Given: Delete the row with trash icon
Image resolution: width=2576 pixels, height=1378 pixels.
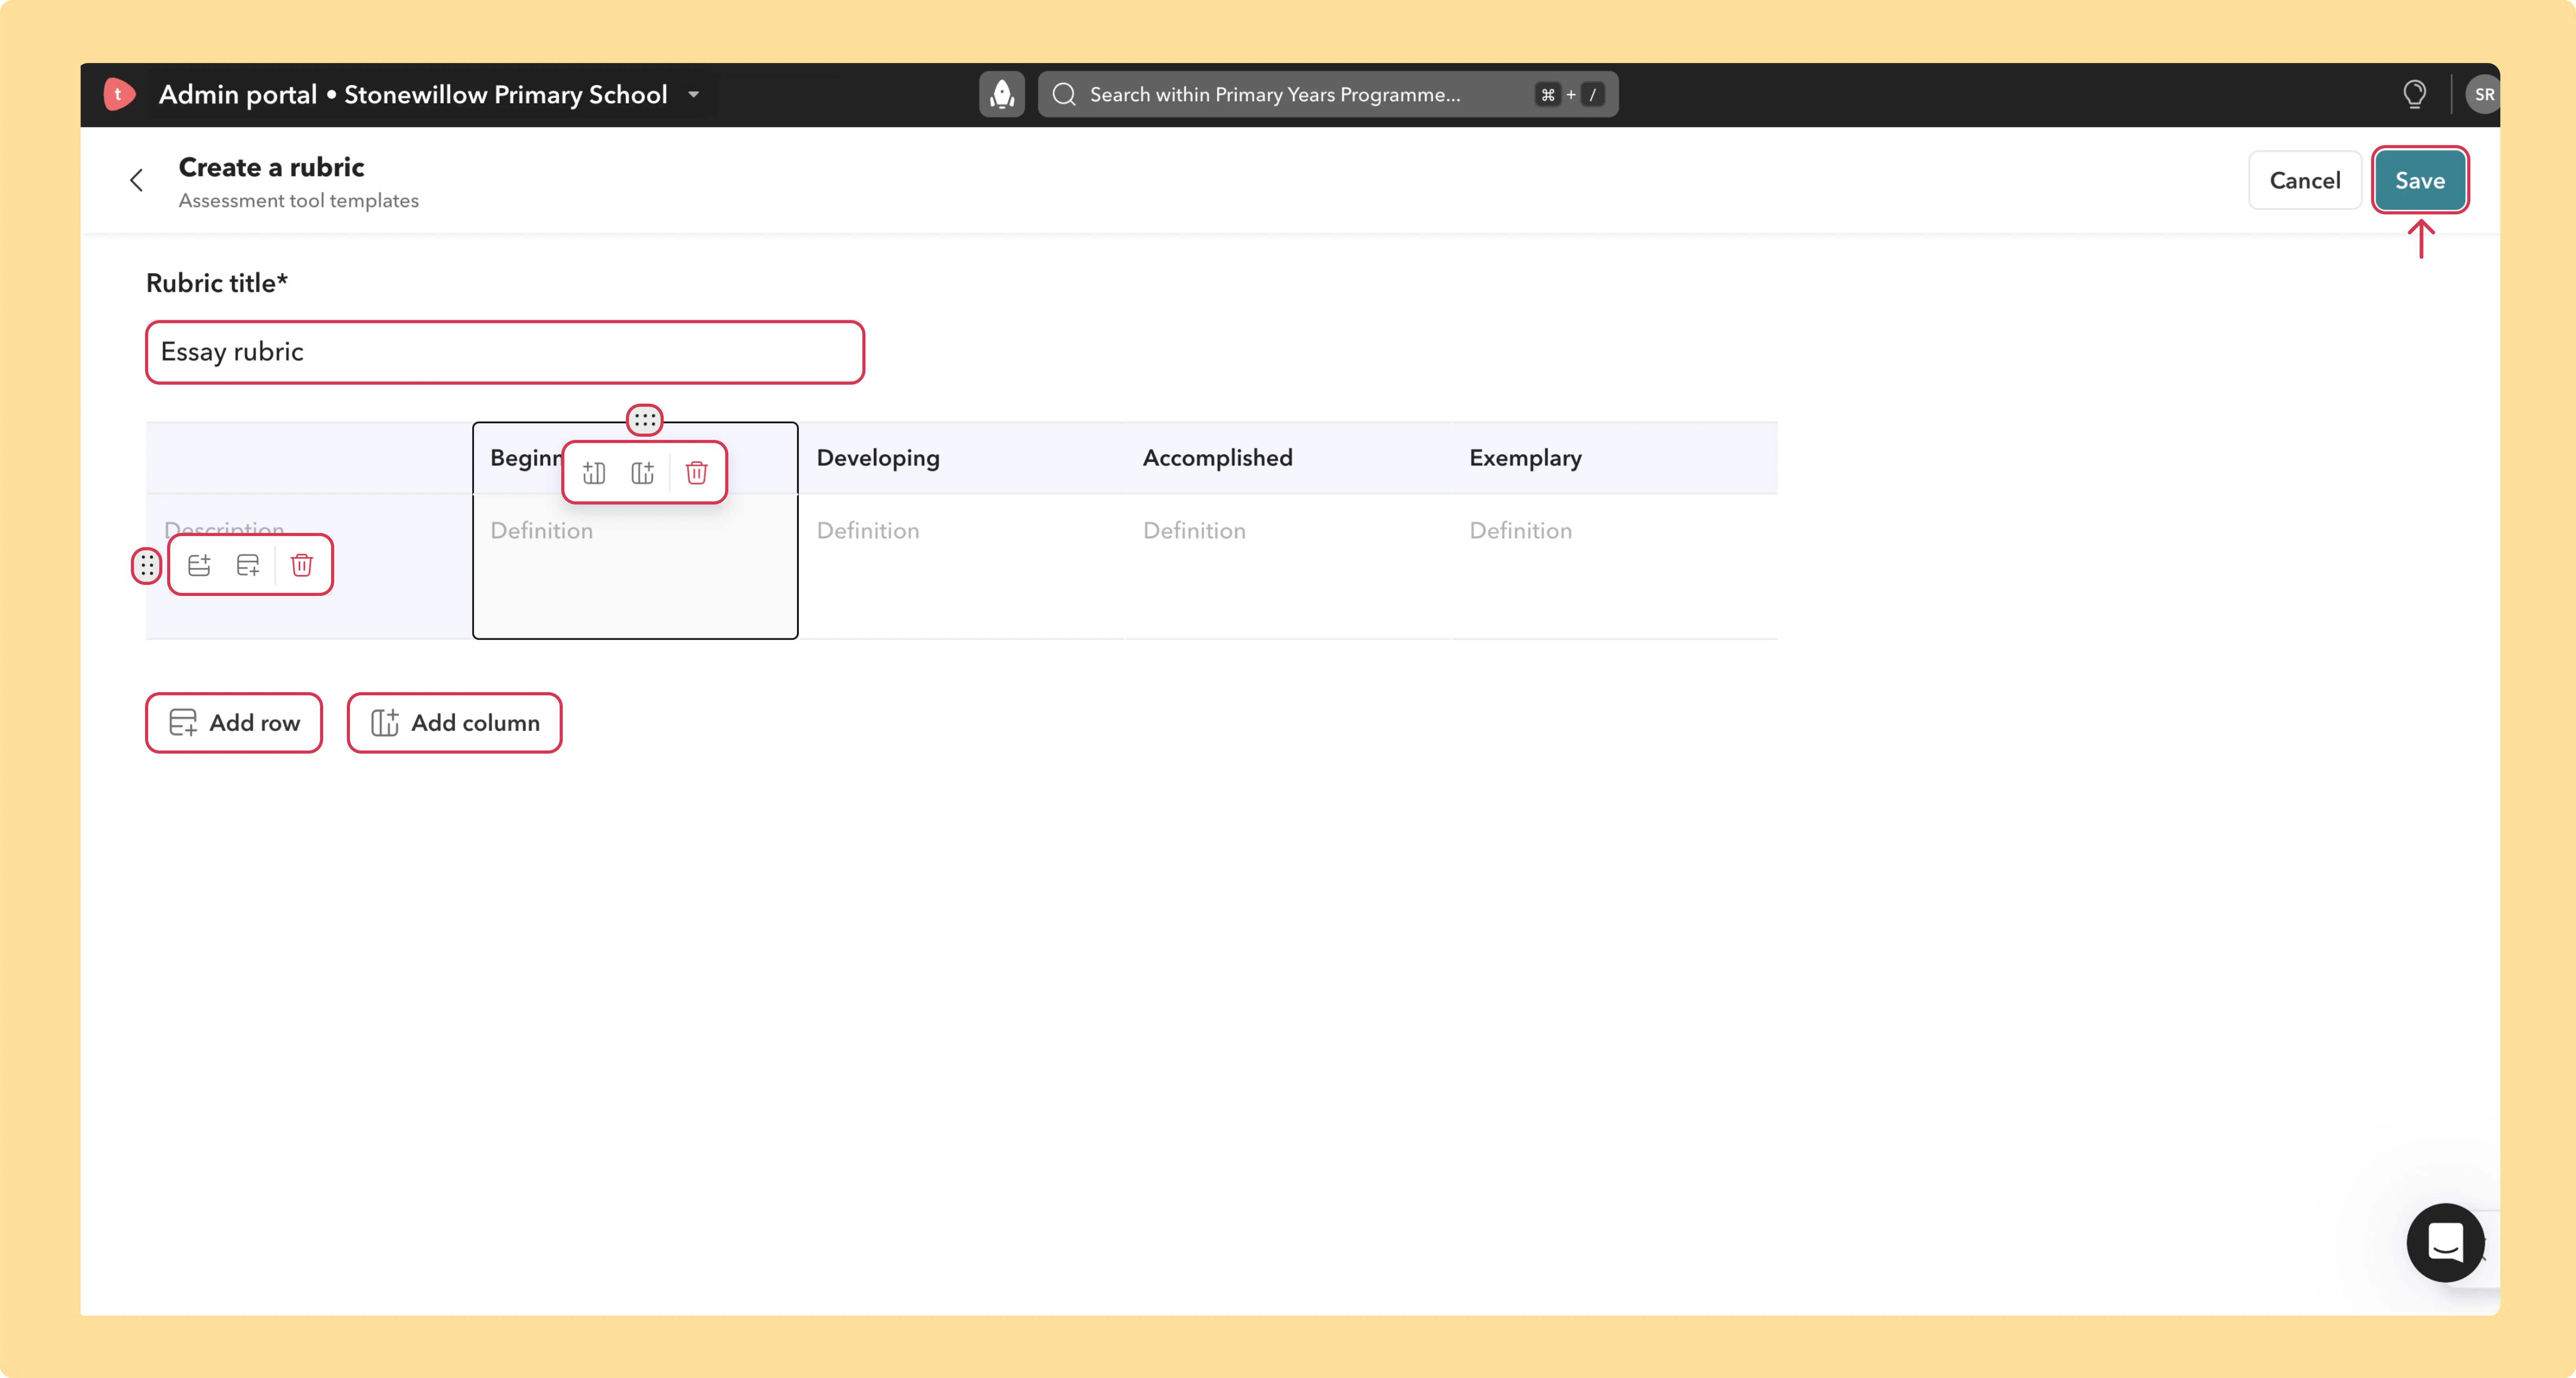Looking at the screenshot, I should pos(302,565).
